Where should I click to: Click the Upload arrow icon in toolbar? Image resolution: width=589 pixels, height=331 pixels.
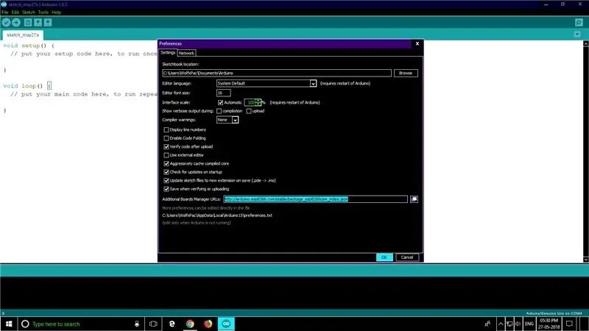coord(16,23)
